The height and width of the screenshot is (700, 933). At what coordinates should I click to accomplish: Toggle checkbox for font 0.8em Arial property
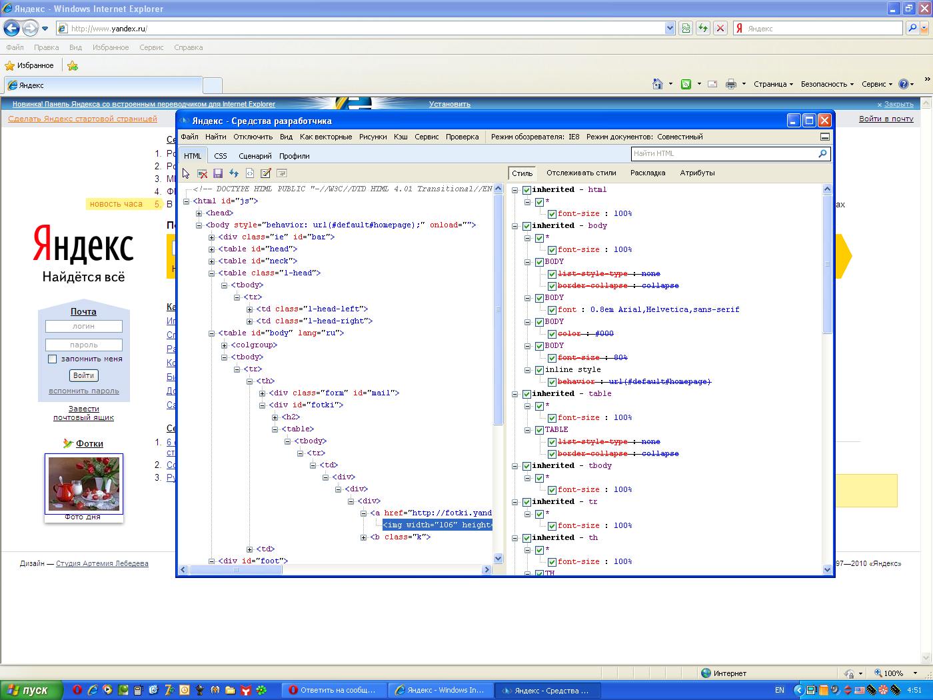[x=552, y=310]
